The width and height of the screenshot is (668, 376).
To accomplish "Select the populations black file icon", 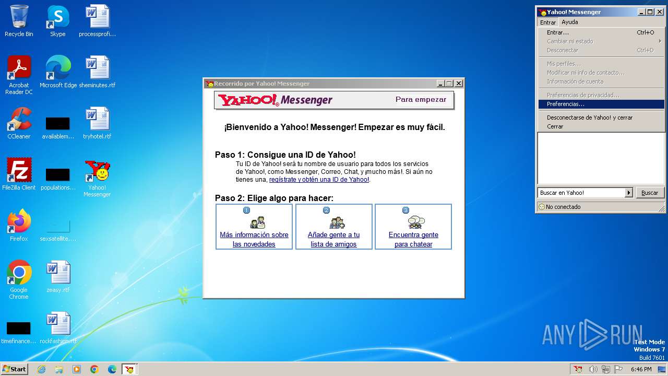I will point(58,179).
